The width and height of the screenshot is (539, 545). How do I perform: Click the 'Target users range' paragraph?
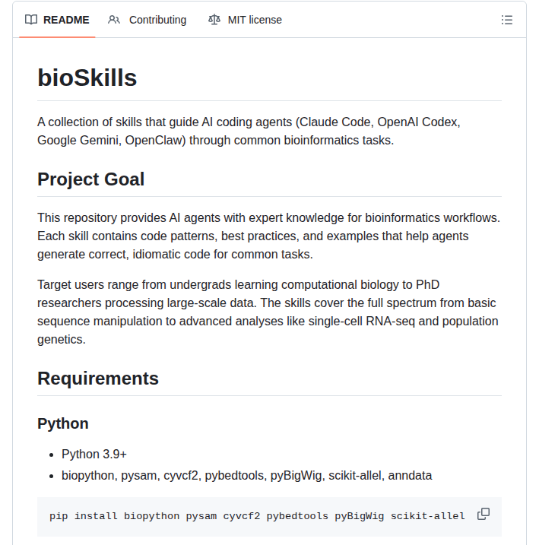pyautogui.click(x=268, y=312)
